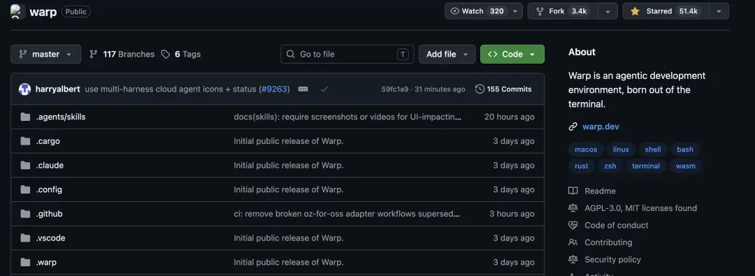Viewport: 755px width, 276px height.
Task: Select the zsh topic tag
Action: click(x=610, y=166)
